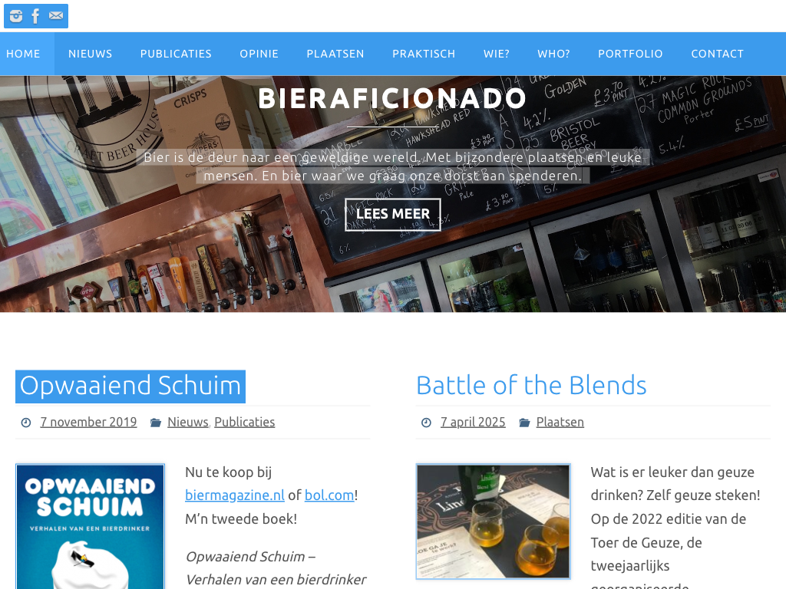The width and height of the screenshot is (786, 589).
Task: Go to the NIEUWS menu item
Action: [x=91, y=54]
